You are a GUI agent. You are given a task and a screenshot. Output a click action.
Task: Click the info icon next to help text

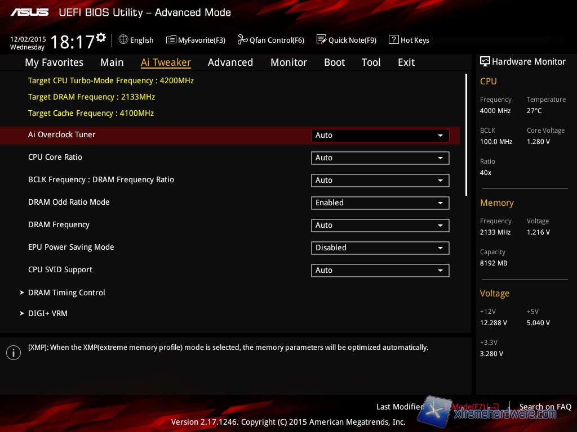click(x=14, y=353)
